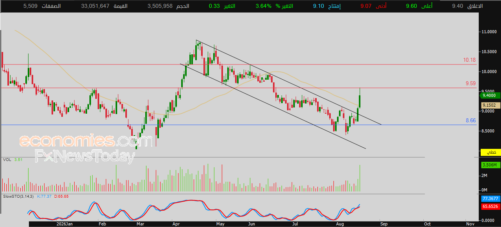The height and width of the screenshot is (227, 501).
Task: Click the green 3.506M volume tag
Action: click(x=489, y=165)
